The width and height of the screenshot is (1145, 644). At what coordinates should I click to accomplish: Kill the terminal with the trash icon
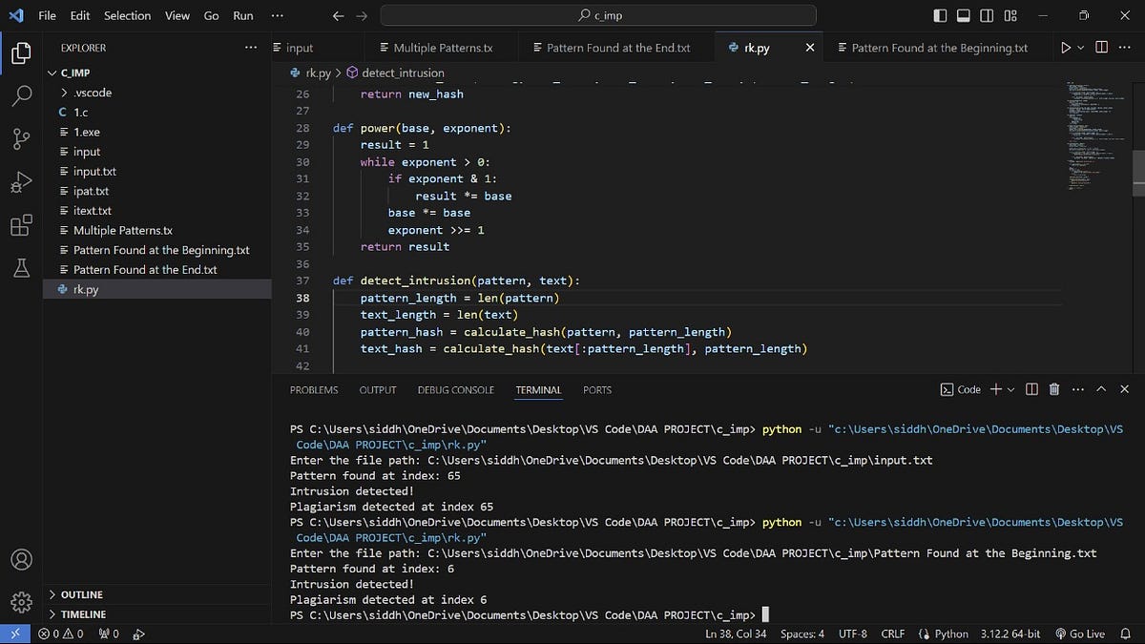1053,389
